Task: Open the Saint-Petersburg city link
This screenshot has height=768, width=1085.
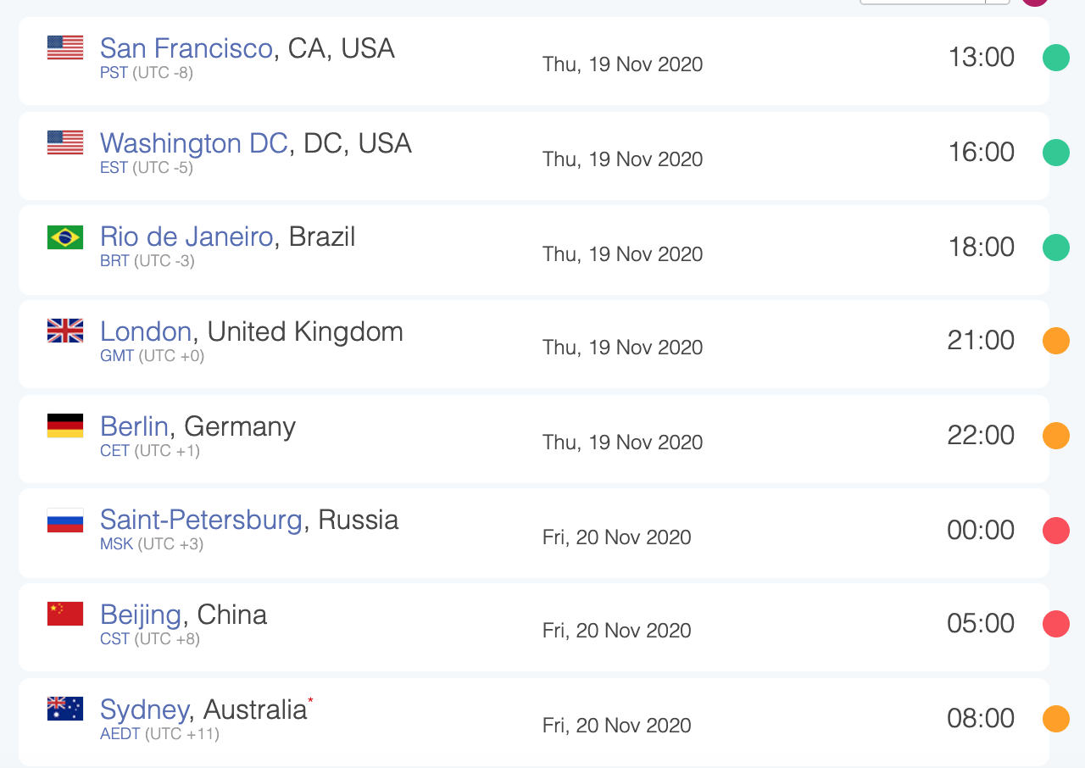Action: (201, 520)
